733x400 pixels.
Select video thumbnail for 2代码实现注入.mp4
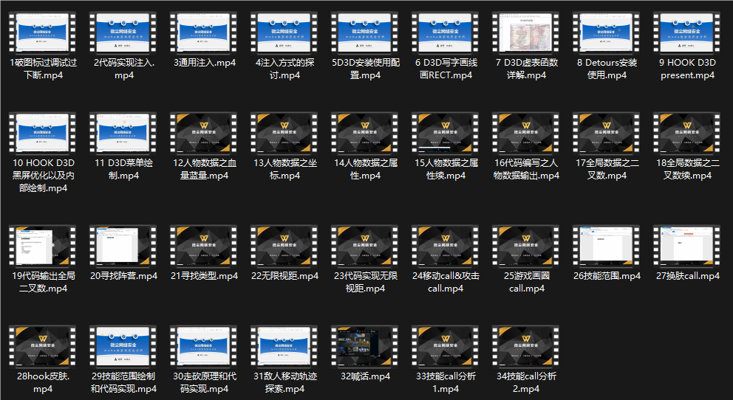(x=123, y=32)
